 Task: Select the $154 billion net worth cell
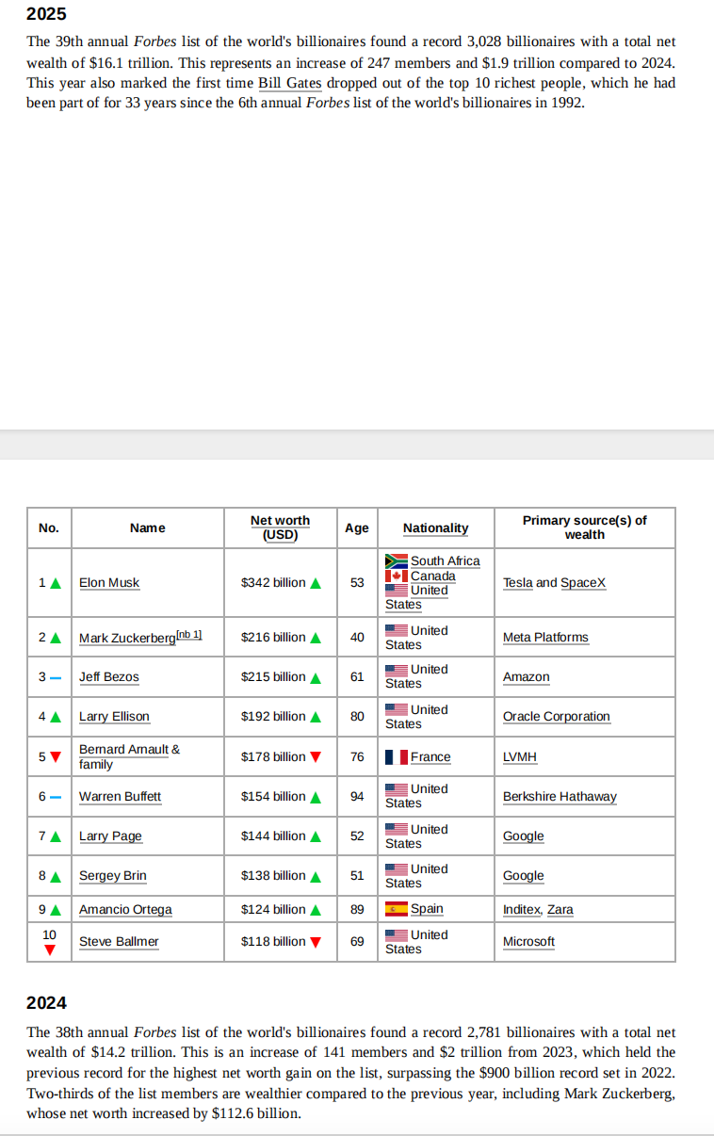280,796
